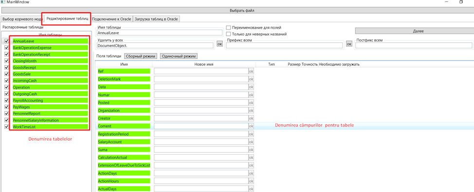The height and width of the screenshot is (192, 474).
Task: Click ok next to Удалить у всех
Action: [220, 44]
